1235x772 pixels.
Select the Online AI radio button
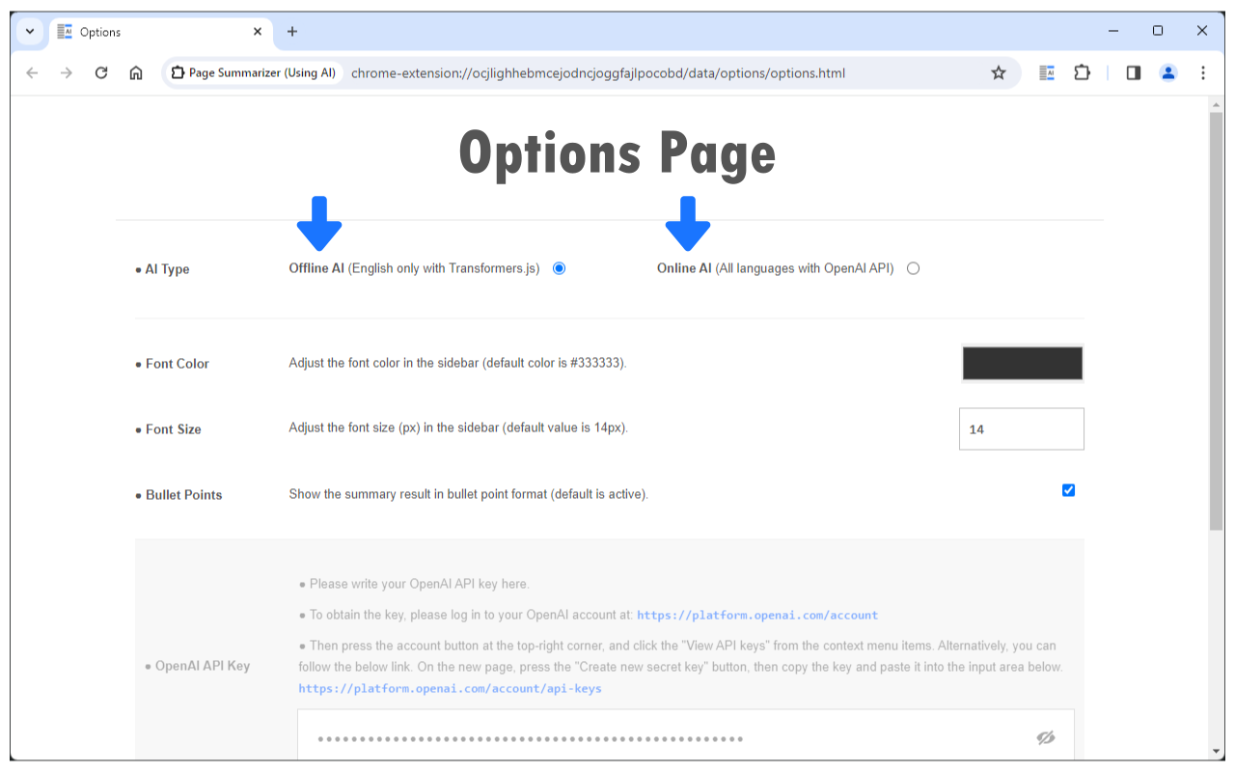[x=913, y=268]
